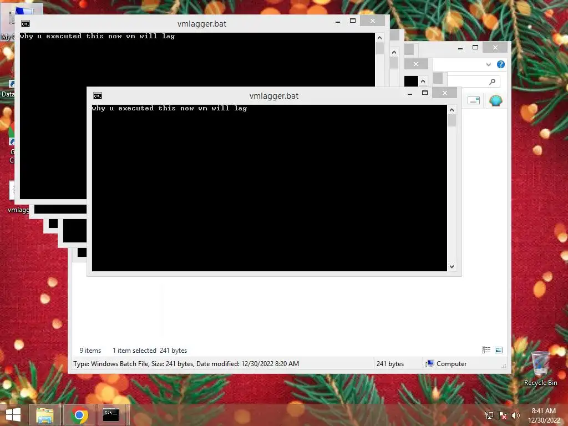Image resolution: width=568 pixels, height=426 pixels.
Task: Maximize the rear vmlagger.bat console window
Action: pos(352,21)
